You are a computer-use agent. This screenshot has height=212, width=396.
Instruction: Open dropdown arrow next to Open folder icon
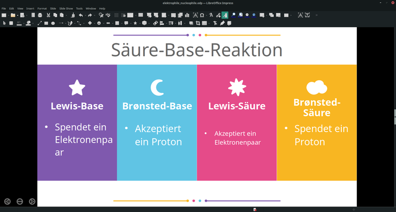(x=17, y=15)
